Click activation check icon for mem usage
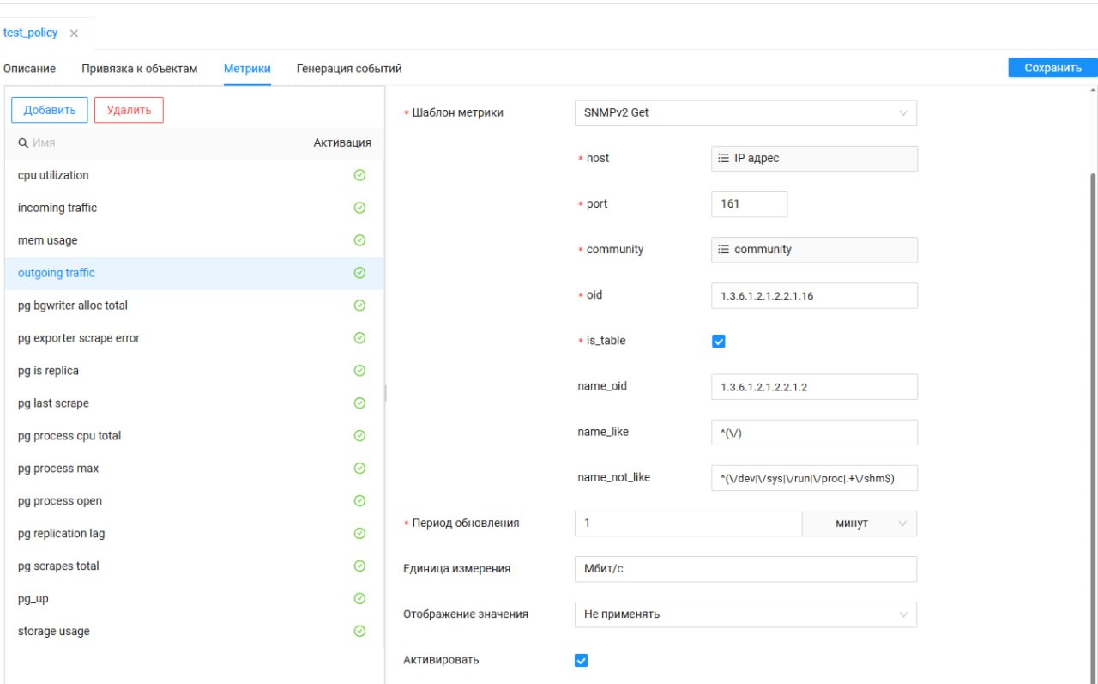1098x684 pixels. 359,240
